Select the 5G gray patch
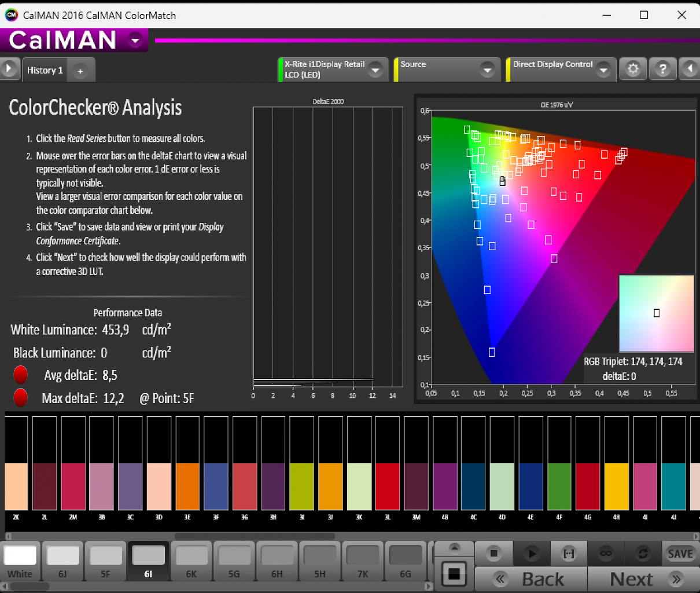 click(234, 561)
